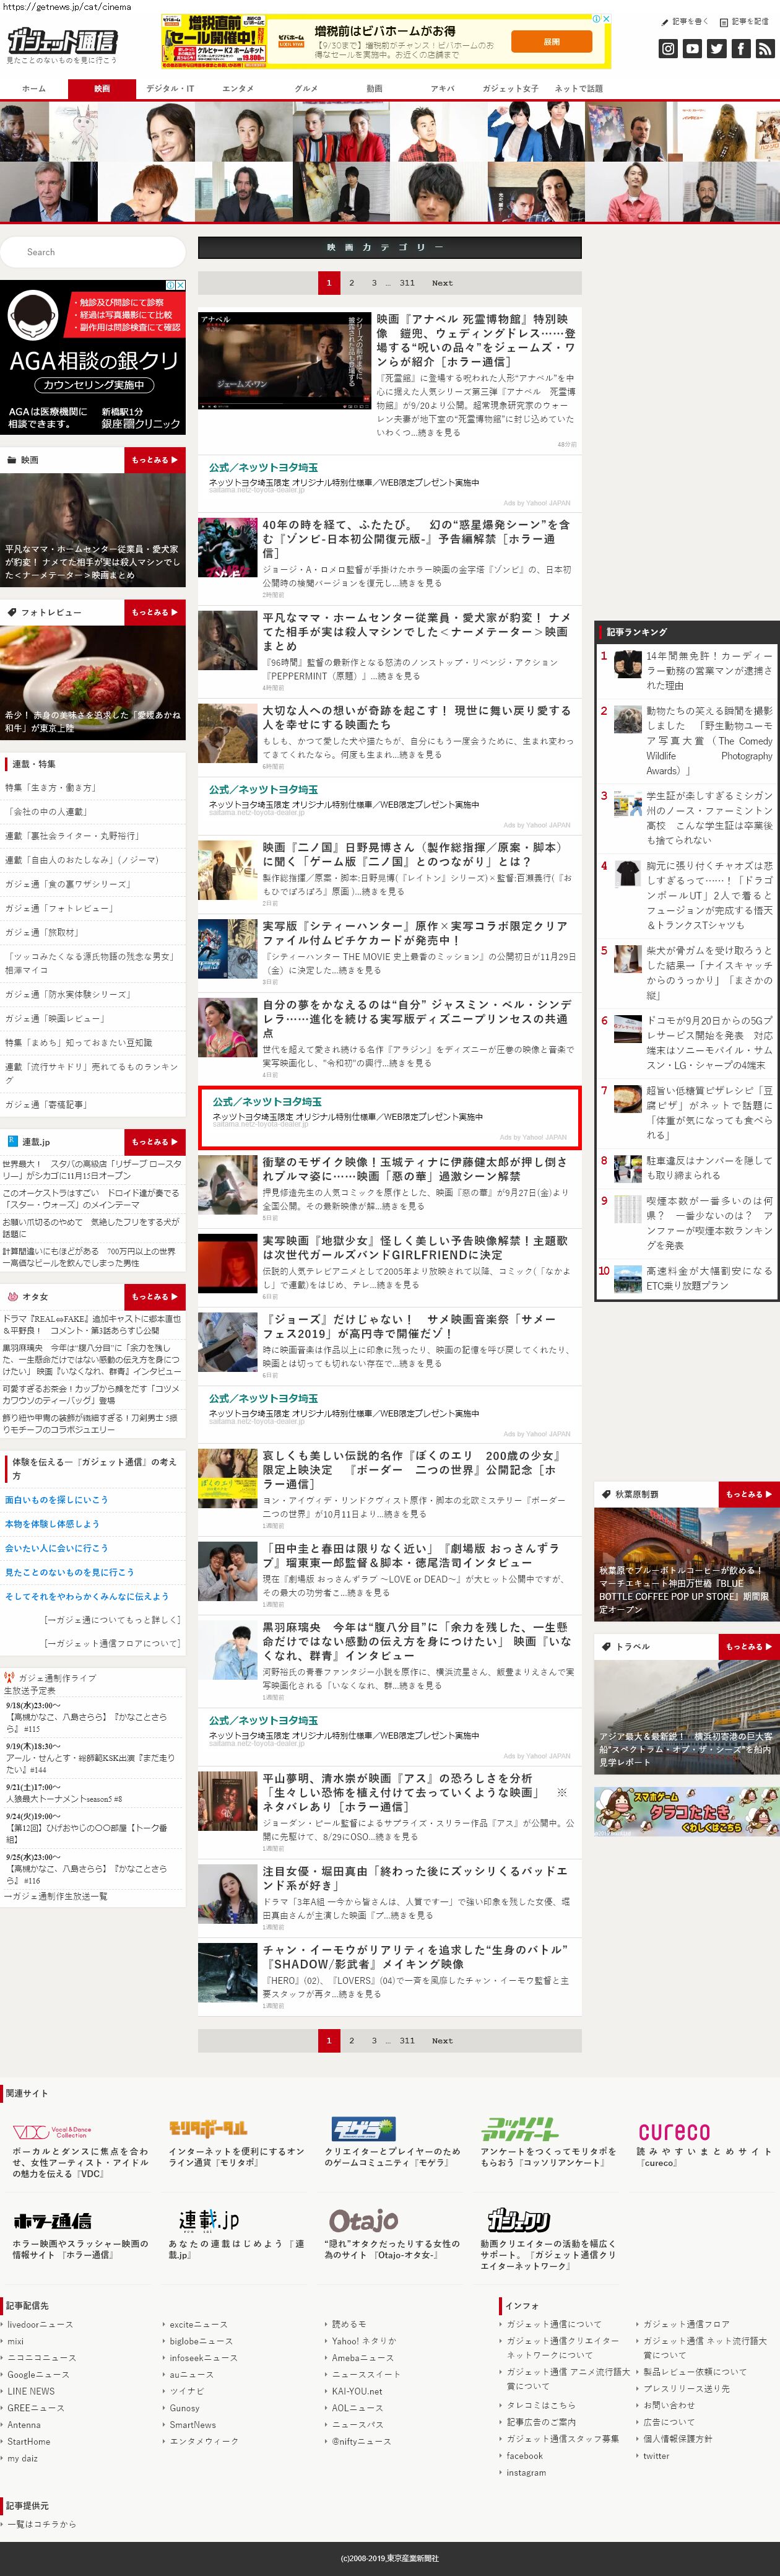Click the ガジェット通信 site logo
This screenshot has width=780, height=2576.
click(62, 41)
